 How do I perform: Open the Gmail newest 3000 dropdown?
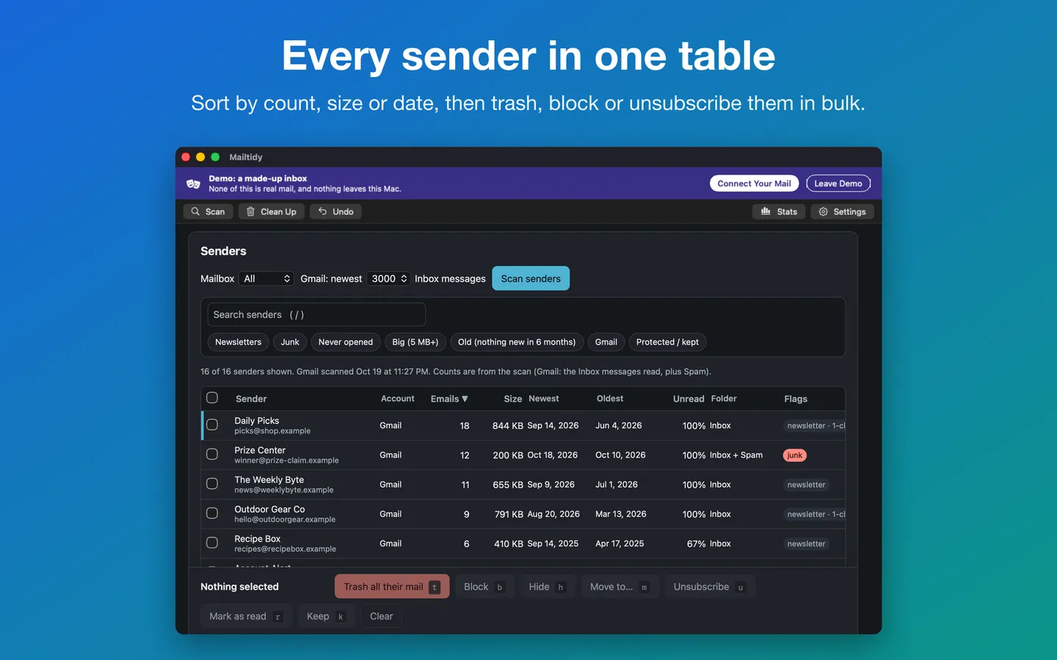click(389, 279)
